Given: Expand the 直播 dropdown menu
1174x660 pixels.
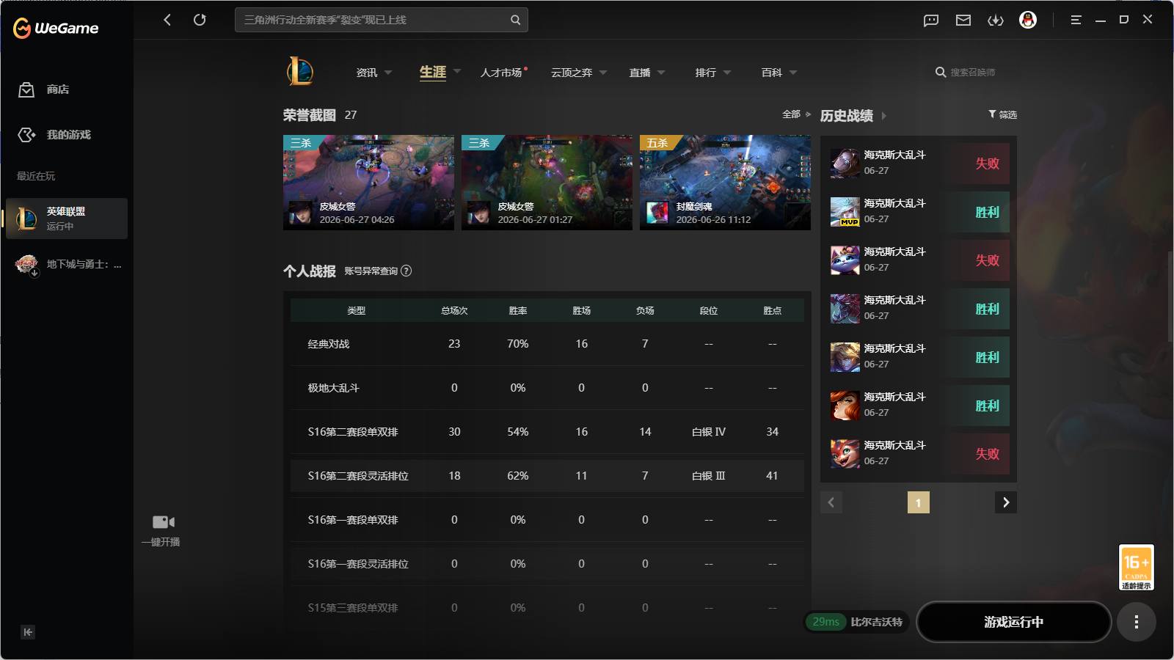Looking at the screenshot, I should (x=661, y=73).
